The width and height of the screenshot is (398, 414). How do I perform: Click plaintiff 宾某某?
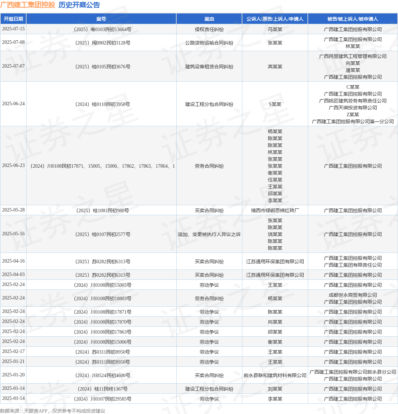pos(275,67)
